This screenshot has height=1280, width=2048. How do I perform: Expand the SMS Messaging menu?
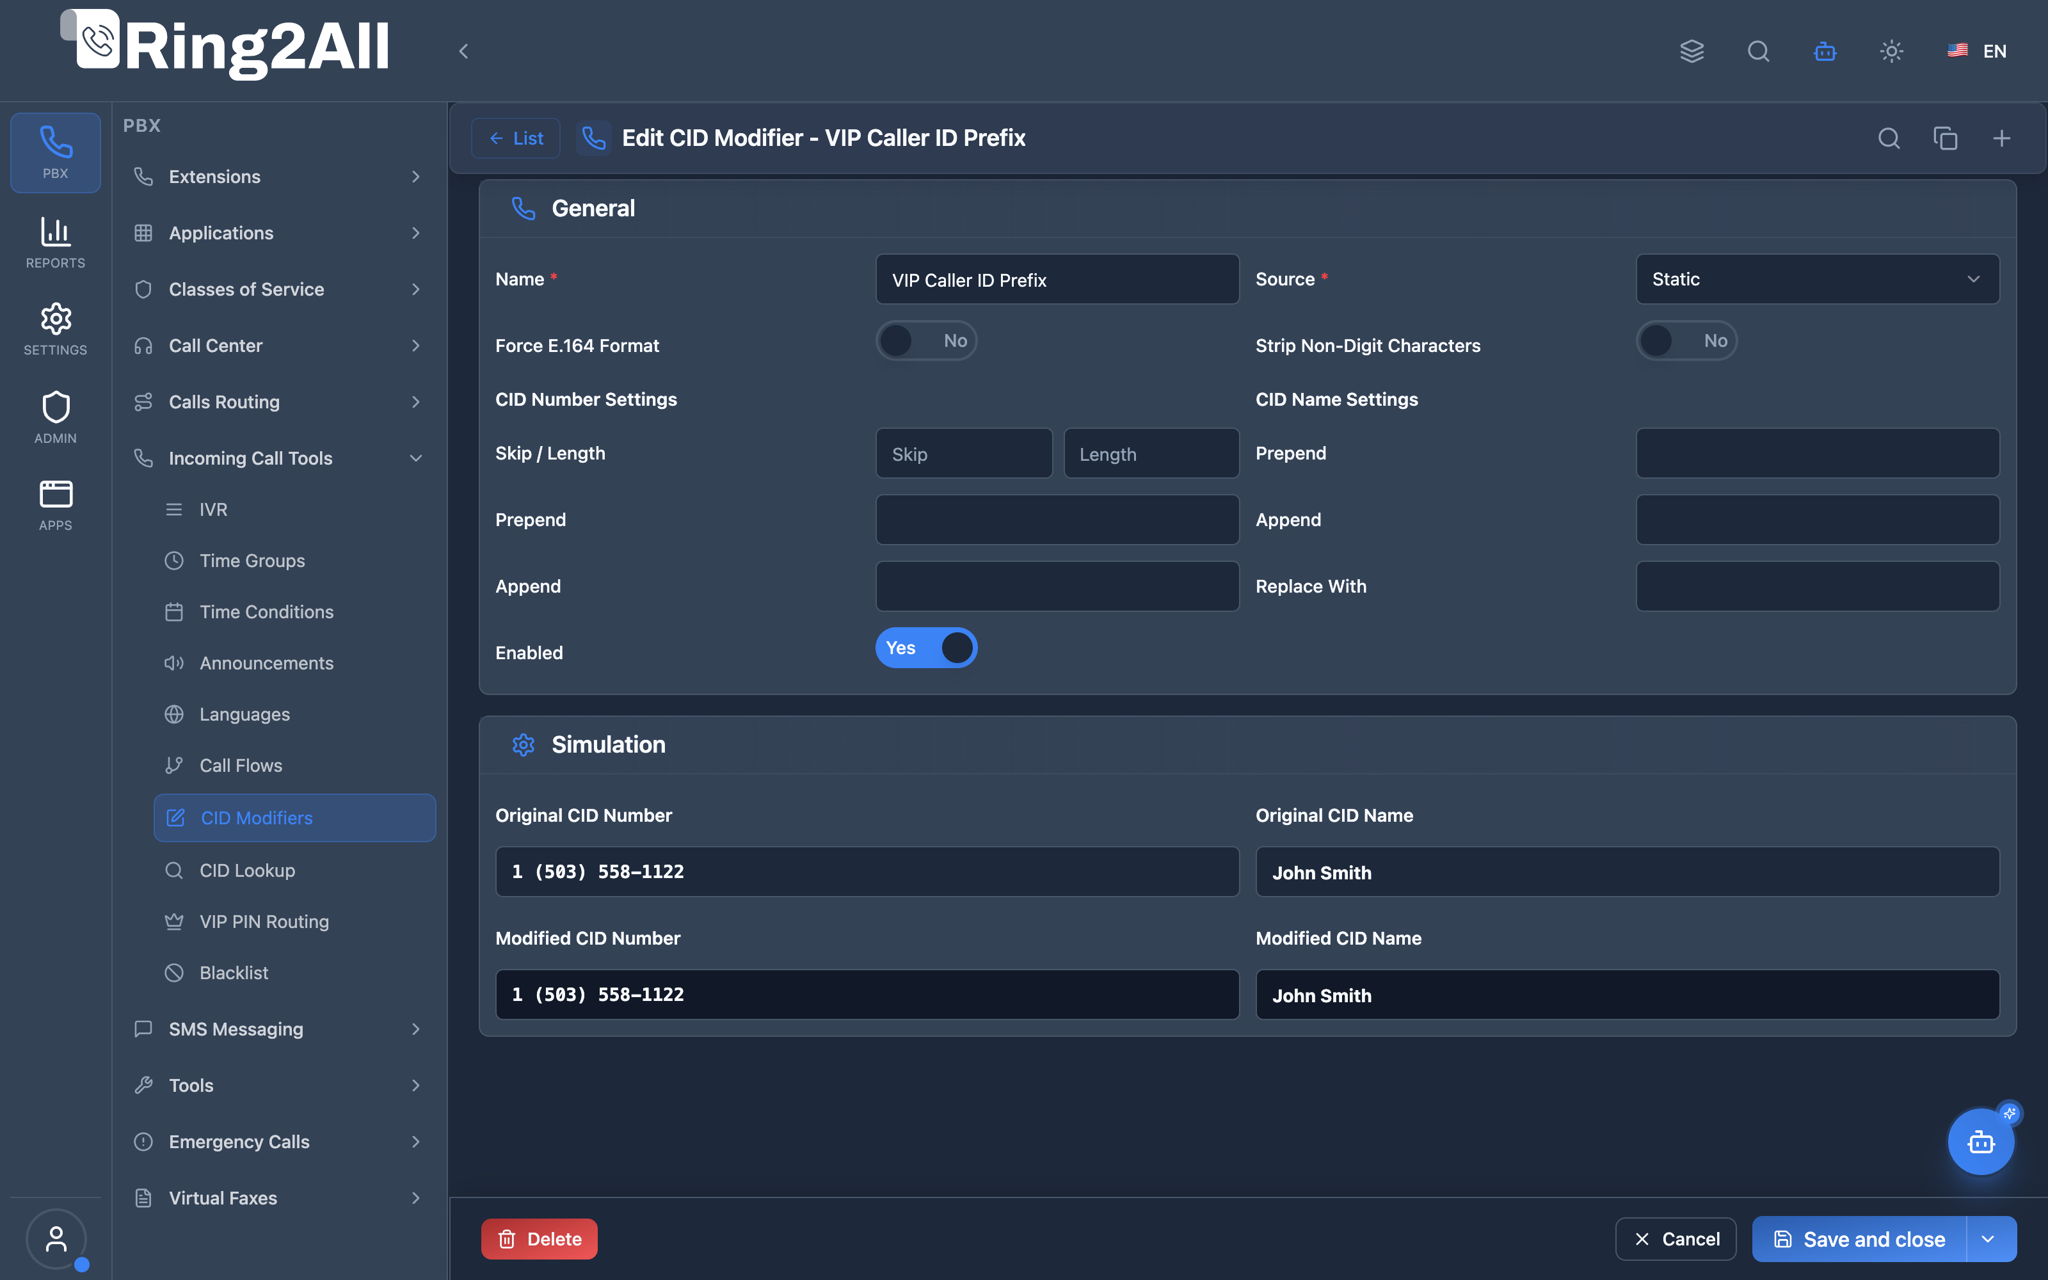278,1029
